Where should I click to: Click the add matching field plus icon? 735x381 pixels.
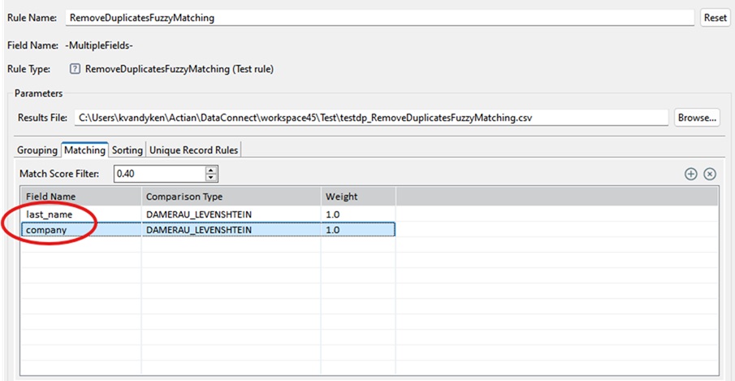(691, 174)
